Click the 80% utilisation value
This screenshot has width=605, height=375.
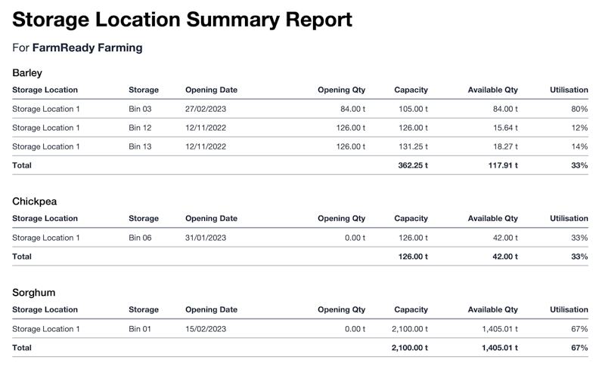point(579,109)
